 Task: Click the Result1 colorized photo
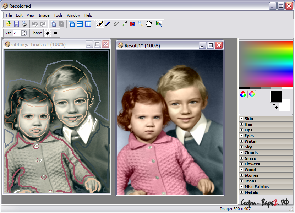170,122
